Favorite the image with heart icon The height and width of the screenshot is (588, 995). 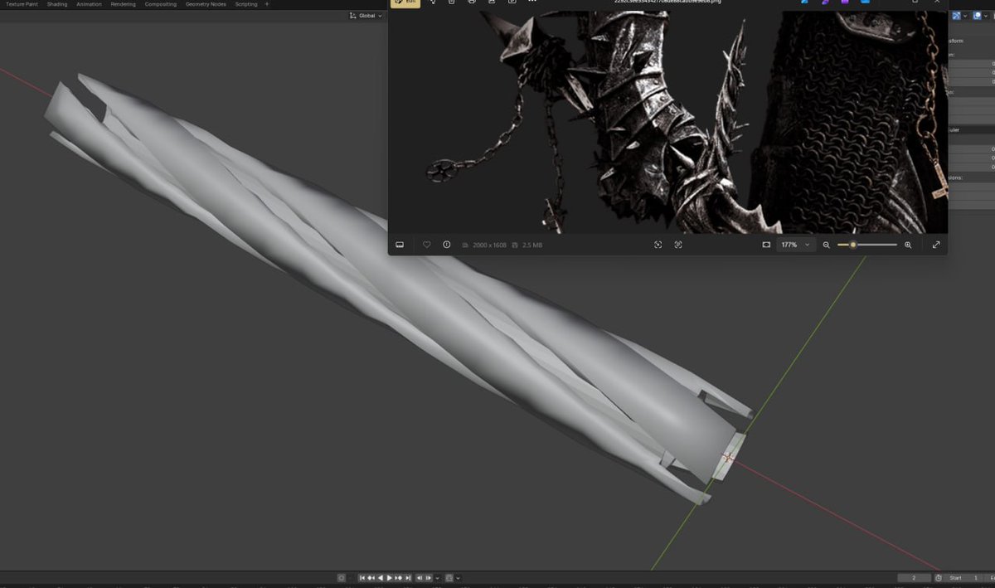[427, 245]
